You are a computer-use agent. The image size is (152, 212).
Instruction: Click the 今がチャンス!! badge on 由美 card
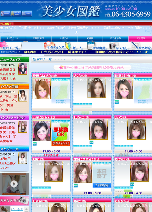click(x=61, y=143)
